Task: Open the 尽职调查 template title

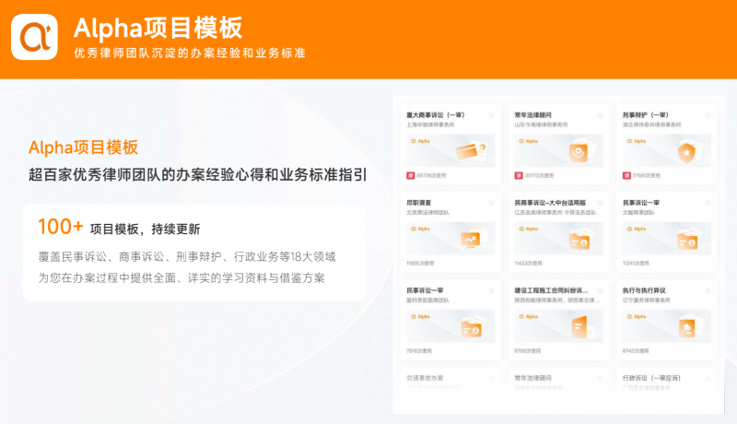Action: tap(418, 203)
